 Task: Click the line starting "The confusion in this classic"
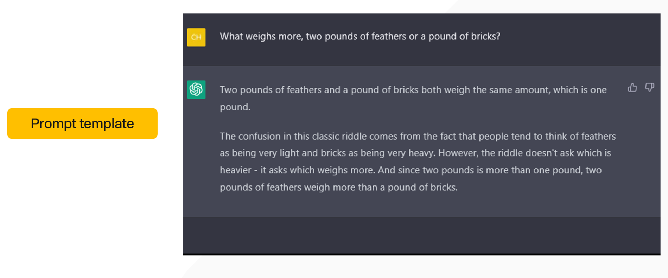click(x=418, y=137)
